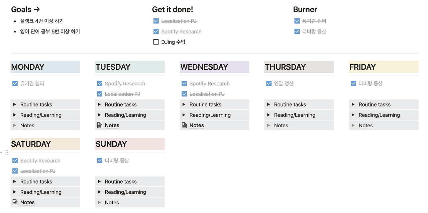Click the plus icon to add a block
The image size is (428, 213).
(x=1, y=152)
